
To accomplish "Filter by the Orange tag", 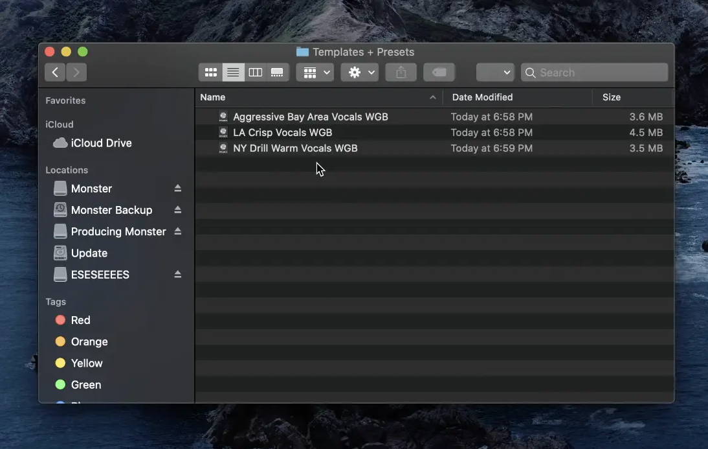I will pos(89,342).
